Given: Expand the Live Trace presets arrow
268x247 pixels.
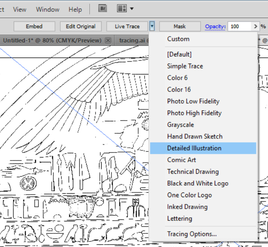Looking at the screenshot, I should 152,26.
